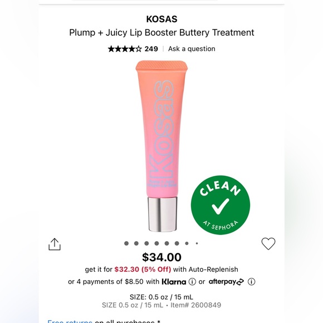
Task: Tap the product title text
Action: click(x=161, y=32)
